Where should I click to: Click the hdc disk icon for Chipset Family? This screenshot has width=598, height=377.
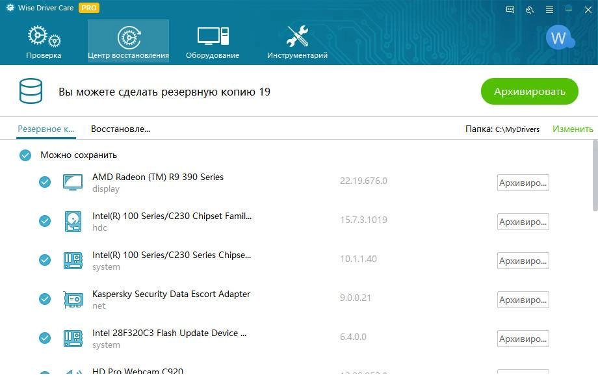(72, 222)
